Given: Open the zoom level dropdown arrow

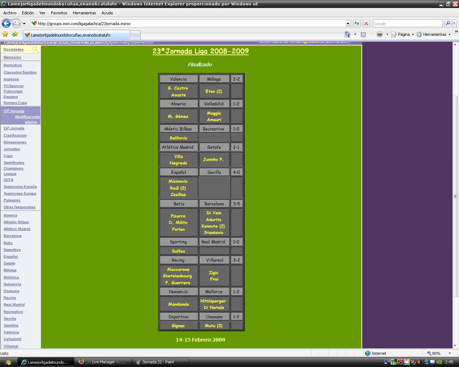Looking at the screenshot, I should tap(450, 353).
